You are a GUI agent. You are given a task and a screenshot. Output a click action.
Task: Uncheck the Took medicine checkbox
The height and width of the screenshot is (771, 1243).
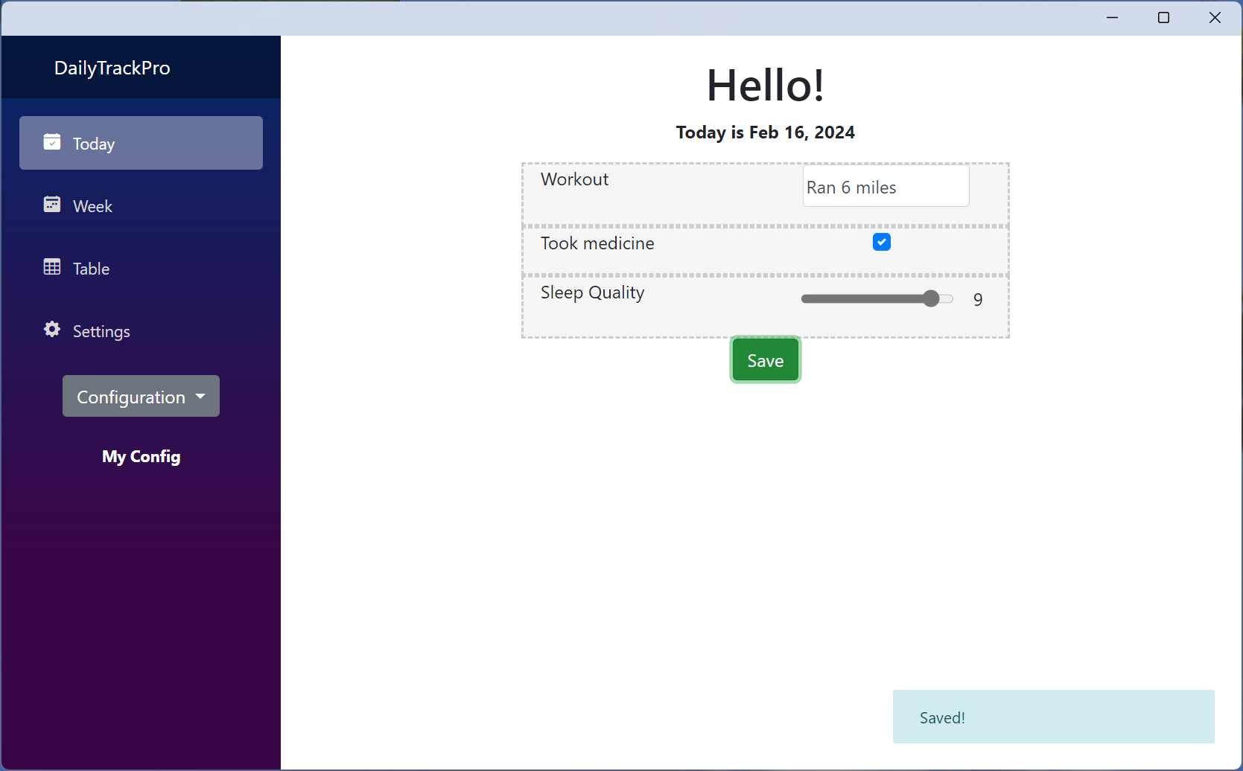click(882, 242)
